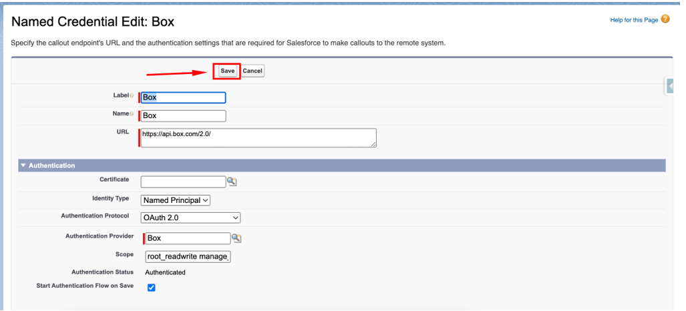The height and width of the screenshot is (311, 686).
Task: Click the Name input field
Action: coord(183,116)
